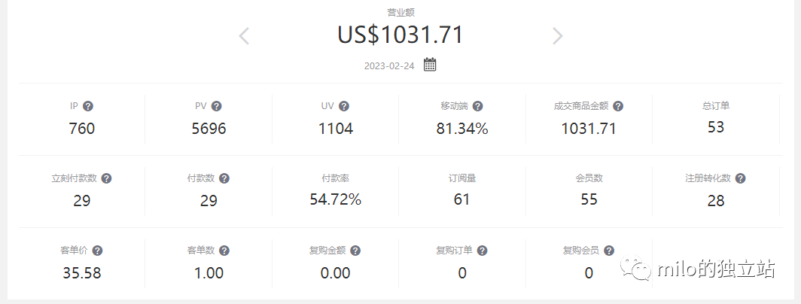Open the calendar date picker icon
The height and width of the screenshot is (304, 801).
click(430, 65)
